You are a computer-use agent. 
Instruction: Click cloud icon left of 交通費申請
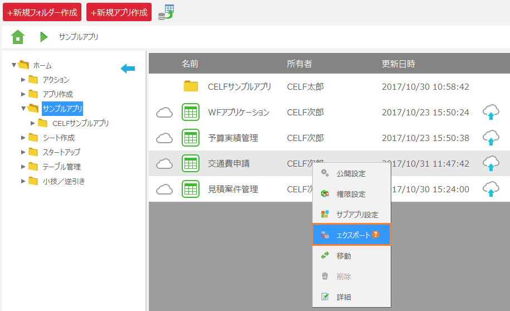pos(164,164)
